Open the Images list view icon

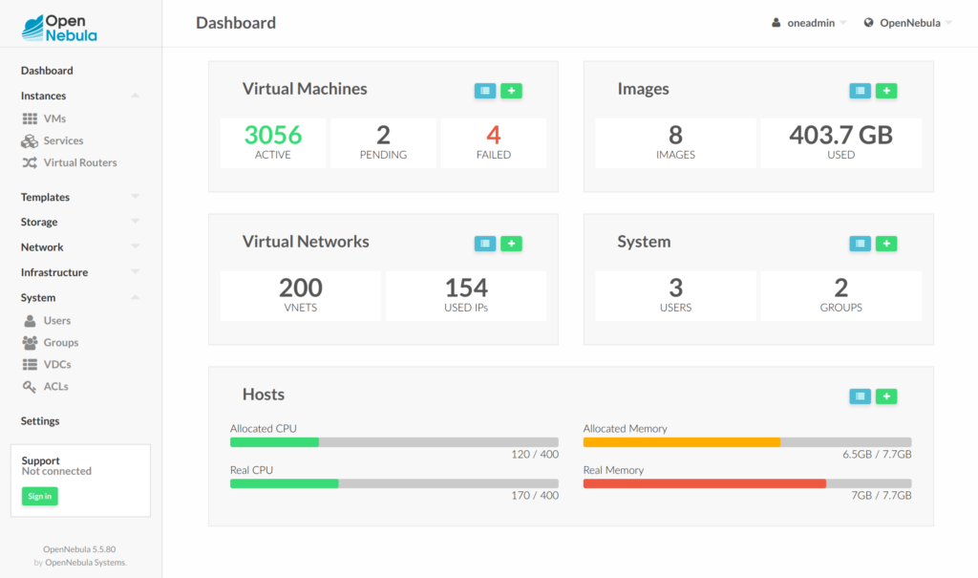[x=861, y=91]
